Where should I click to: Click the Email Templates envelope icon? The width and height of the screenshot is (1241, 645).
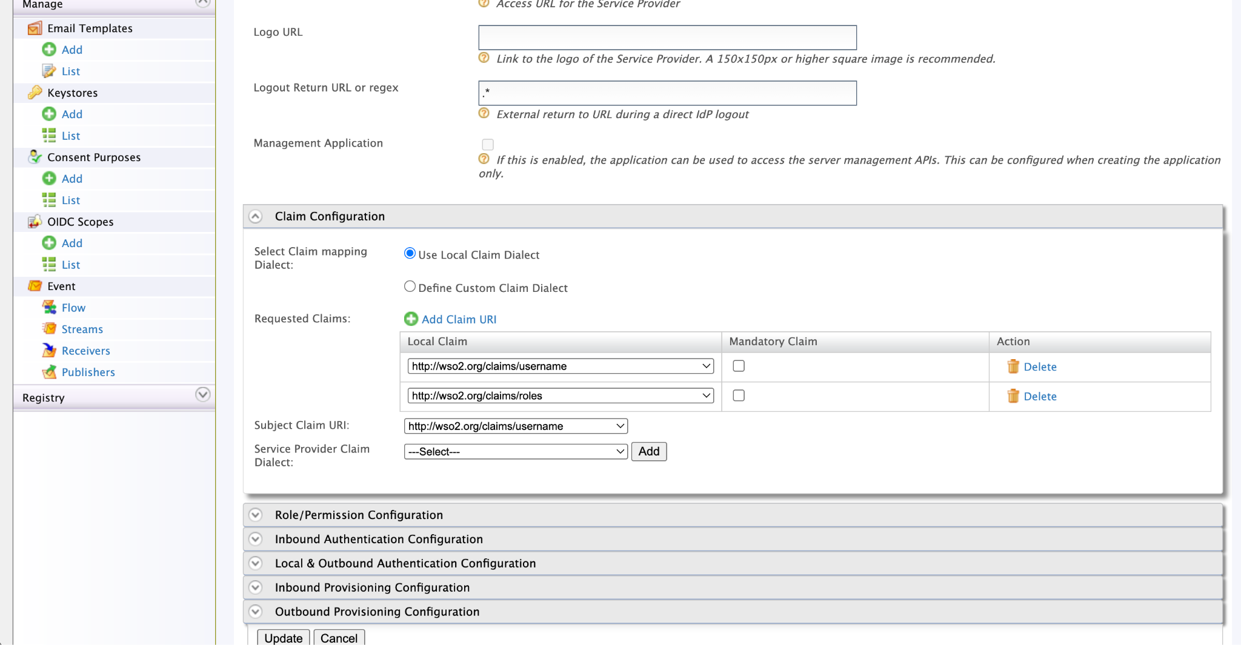click(x=35, y=28)
